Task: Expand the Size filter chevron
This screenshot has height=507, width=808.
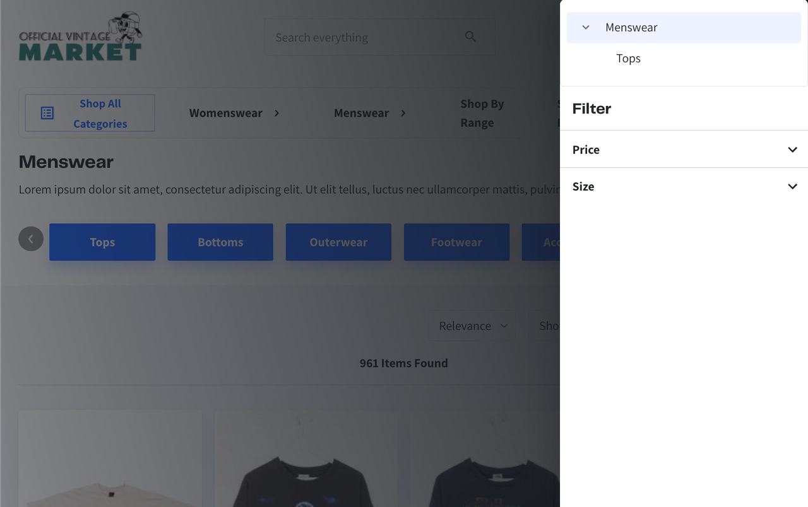Action: click(x=792, y=187)
